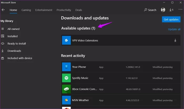
Task: Select Your Phone app name
Action: 79,67
